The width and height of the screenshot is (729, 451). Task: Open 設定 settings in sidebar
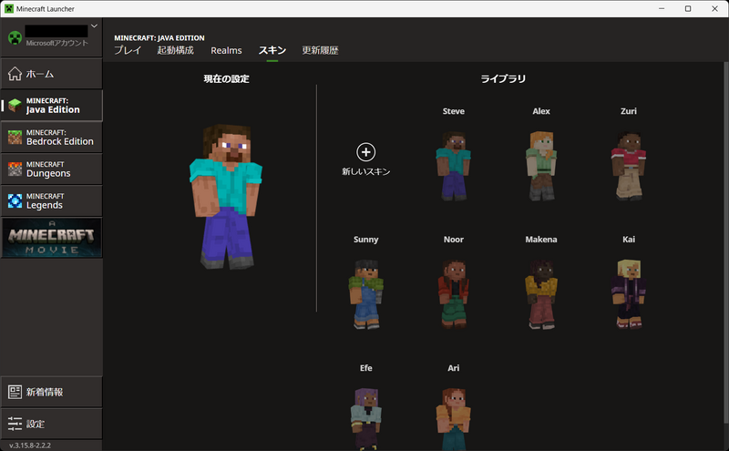51,424
